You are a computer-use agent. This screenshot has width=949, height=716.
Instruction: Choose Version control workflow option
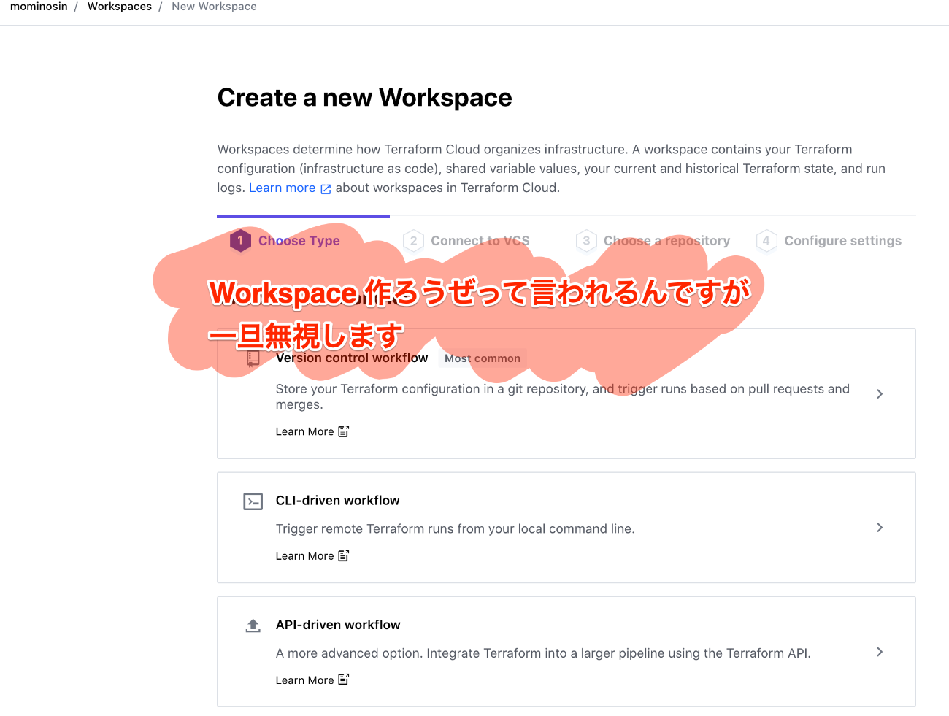tap(566, 394)
